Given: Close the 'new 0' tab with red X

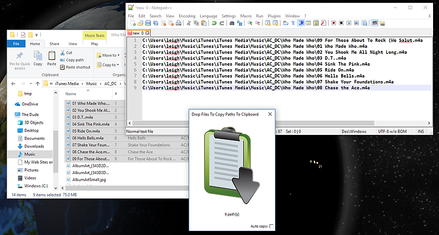Looking at the screenshot, I should (x=147, y=33).
